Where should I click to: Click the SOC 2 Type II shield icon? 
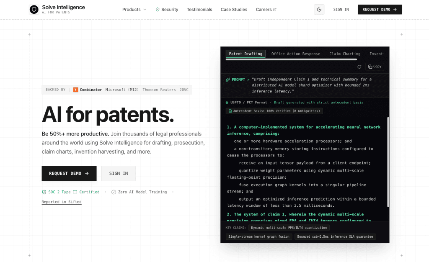click(x=44, y=192)
